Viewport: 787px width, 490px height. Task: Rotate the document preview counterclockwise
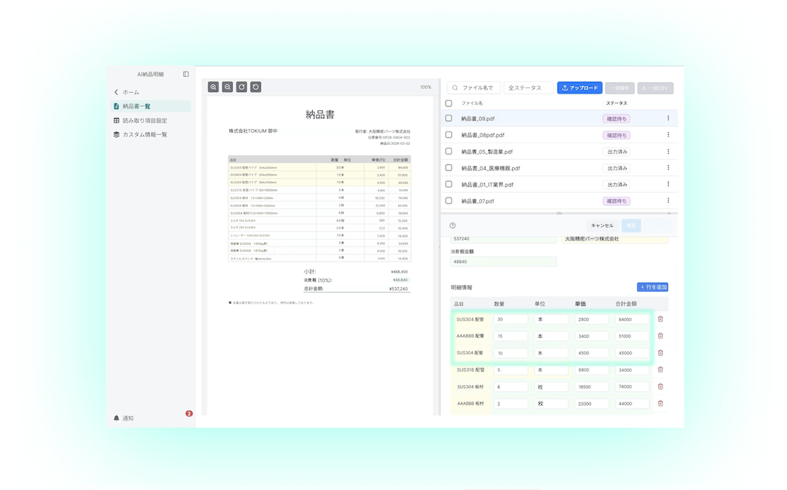[x=254, y=87]
